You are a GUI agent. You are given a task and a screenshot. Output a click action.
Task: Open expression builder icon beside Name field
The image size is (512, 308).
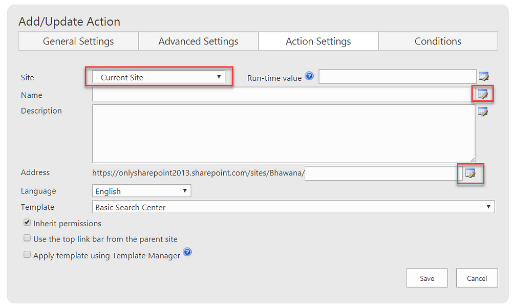click(x=483, y=94)
